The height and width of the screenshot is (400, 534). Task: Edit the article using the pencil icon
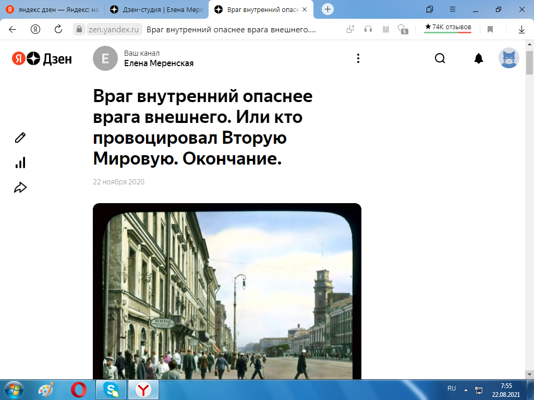pos(20,137)
